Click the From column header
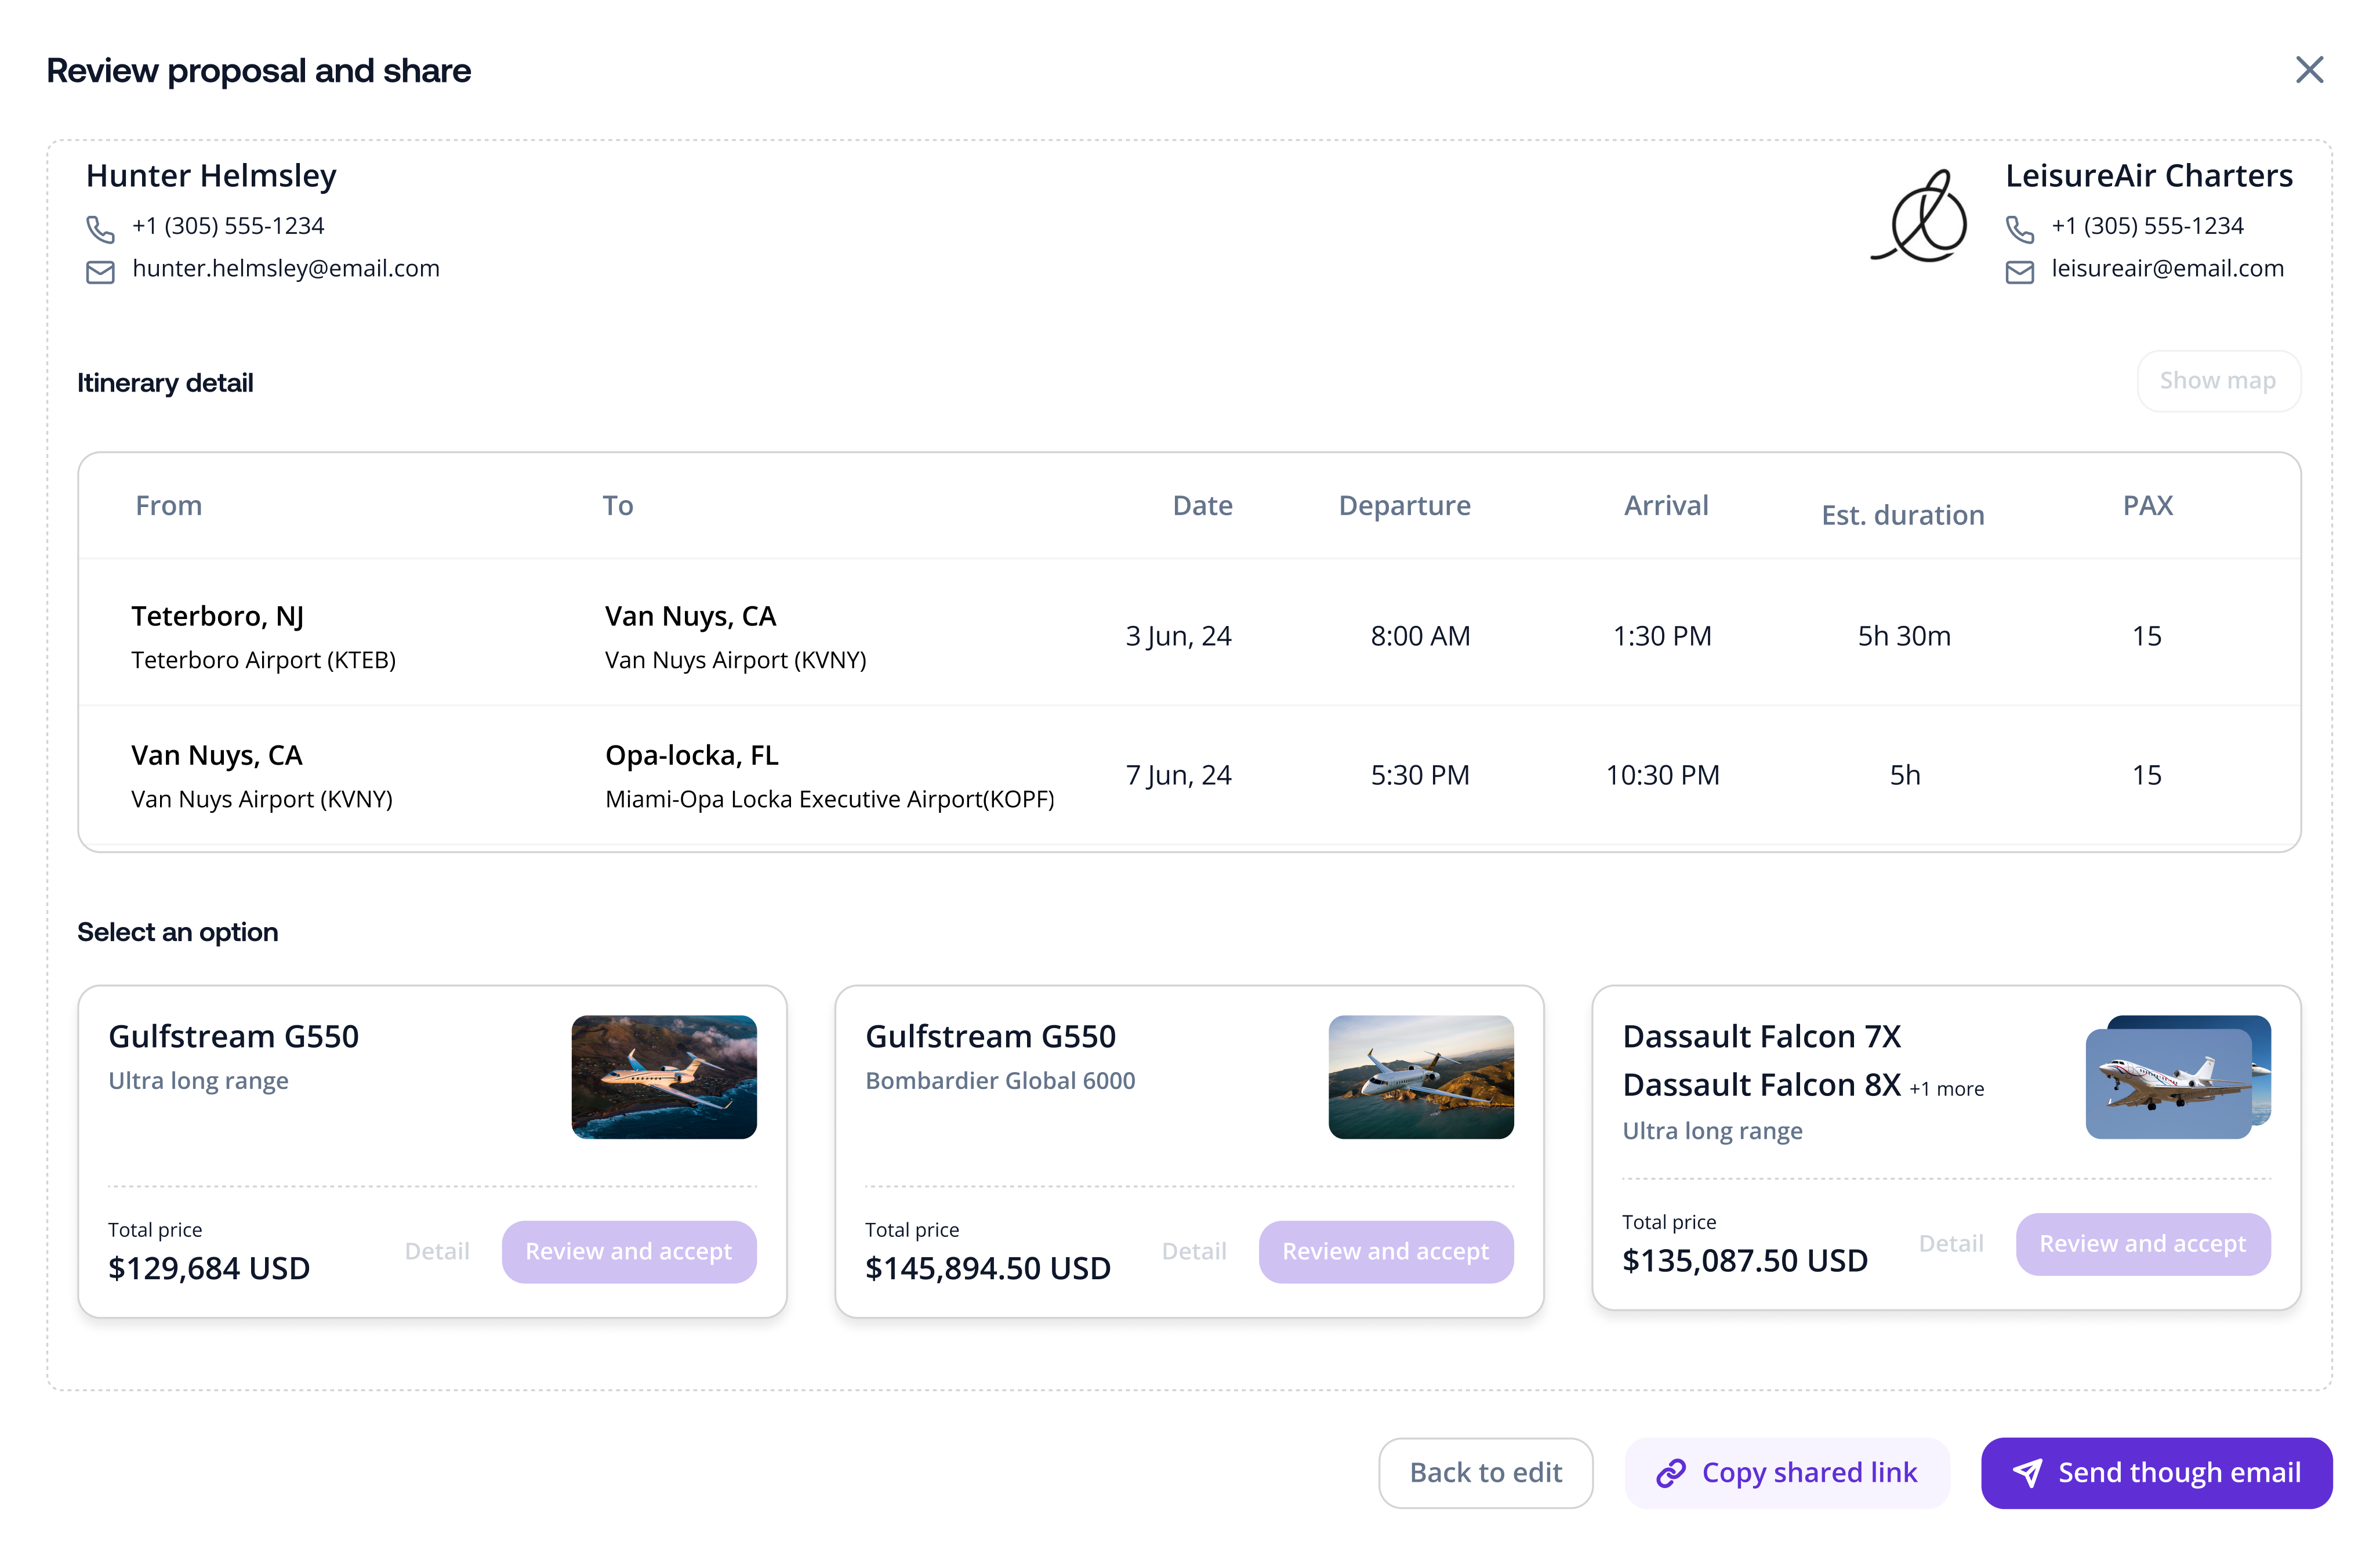The height and width of the screenshot is (1556, 2380). tap(169, 505)
